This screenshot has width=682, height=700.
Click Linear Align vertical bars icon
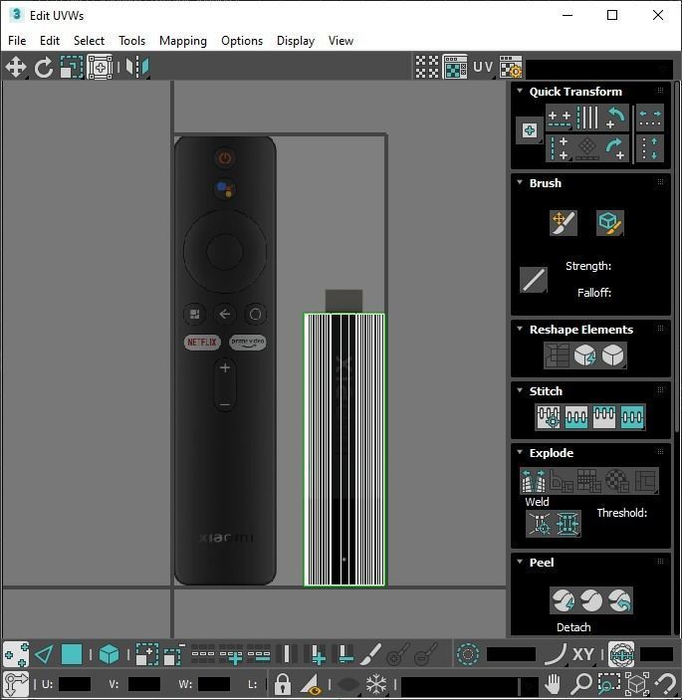coord(587,117)
